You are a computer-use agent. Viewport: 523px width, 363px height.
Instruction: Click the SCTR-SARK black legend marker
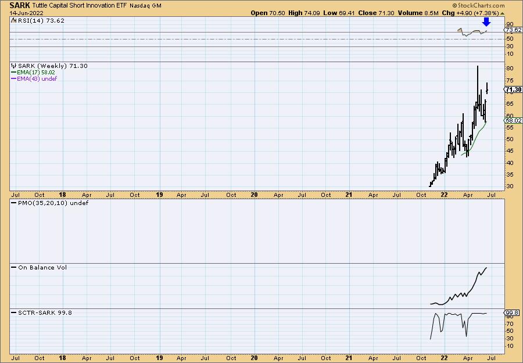pos(14,312)
